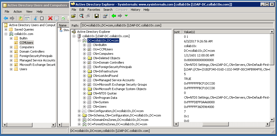Expand DC=ForestDnsZones node
The width and height of the screenshot is (277, 136).
coord(79,124)
